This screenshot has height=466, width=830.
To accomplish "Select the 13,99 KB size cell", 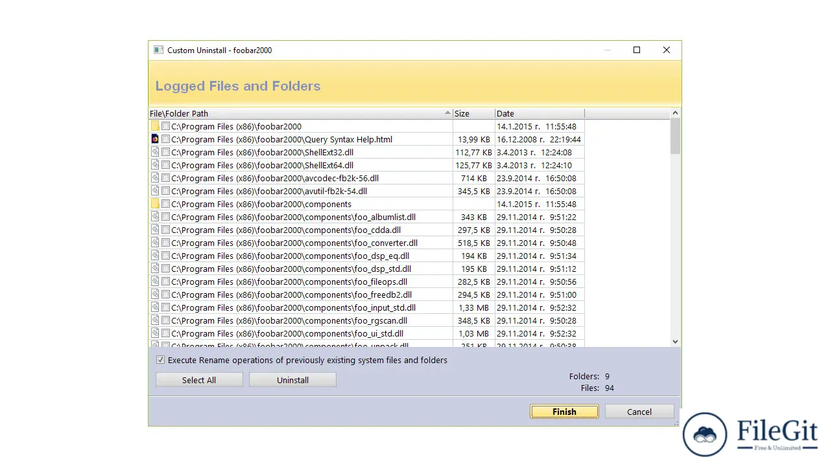I will click(x=474, y=139).
